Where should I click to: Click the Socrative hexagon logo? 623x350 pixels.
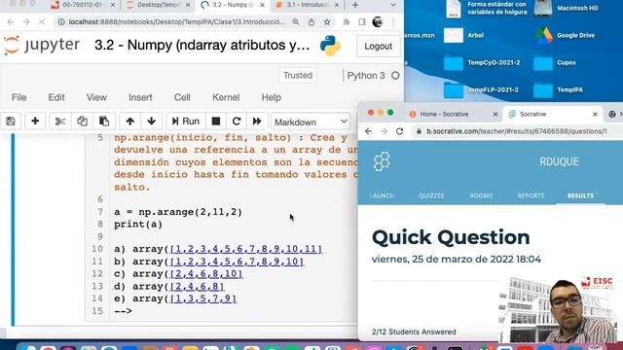pos(382,161)
